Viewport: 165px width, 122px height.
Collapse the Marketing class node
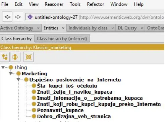[x=11, y=73]
